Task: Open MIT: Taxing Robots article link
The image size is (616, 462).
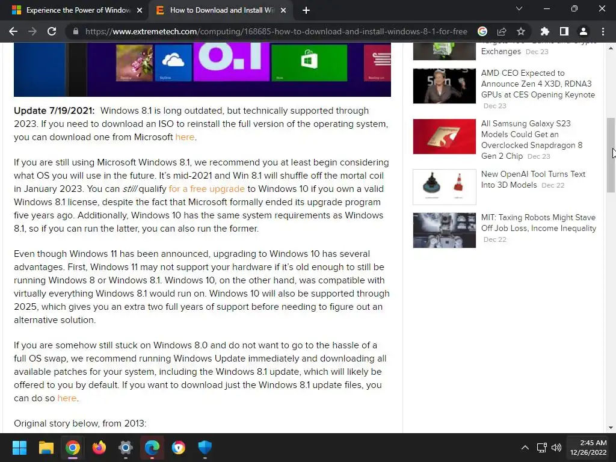Action: pyautogui.click(x=538, y=223)
